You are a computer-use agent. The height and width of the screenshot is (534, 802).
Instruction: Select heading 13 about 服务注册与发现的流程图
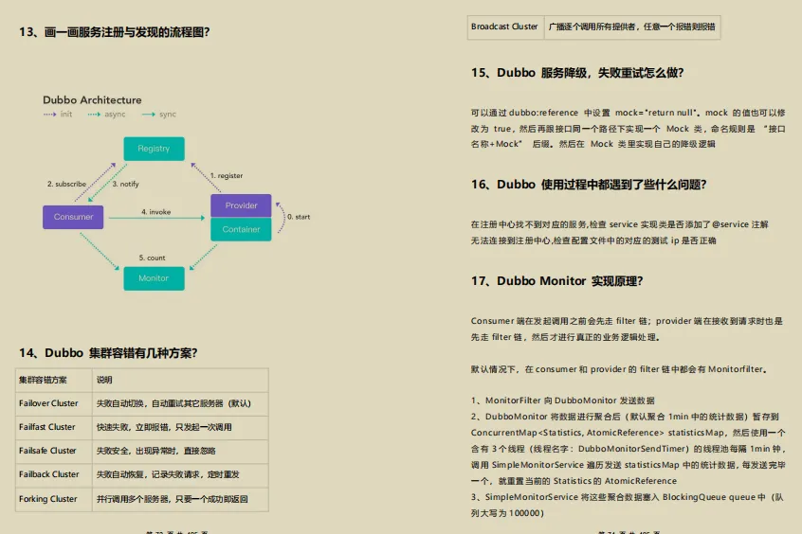114,31
